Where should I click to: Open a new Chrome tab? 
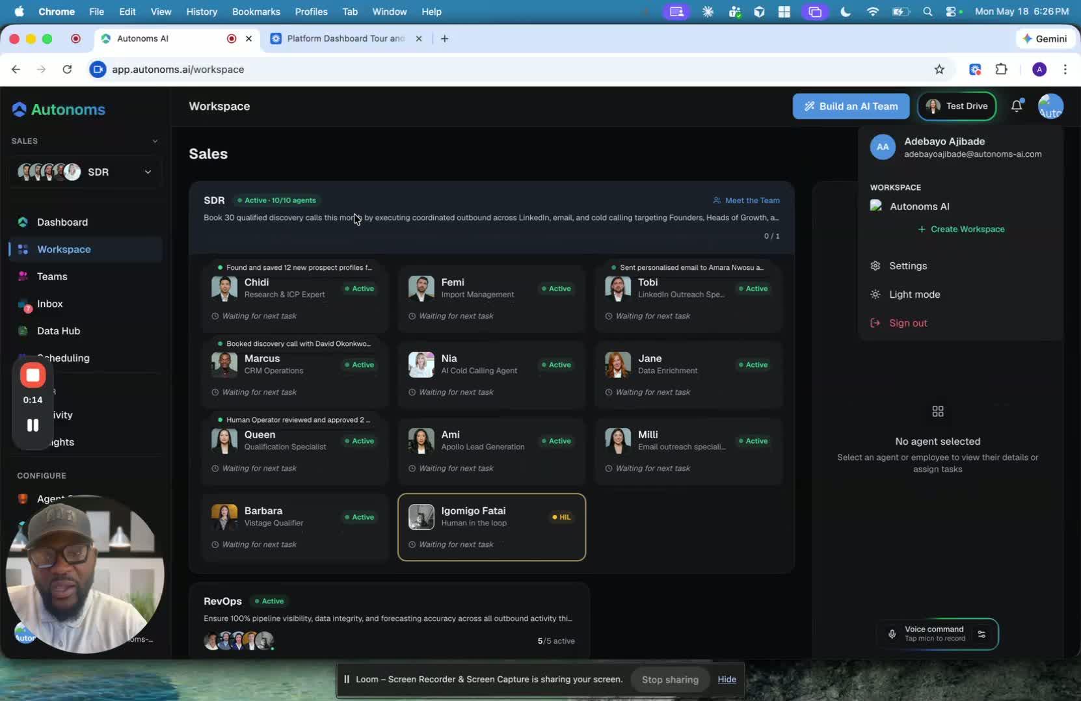click(444, 38)
